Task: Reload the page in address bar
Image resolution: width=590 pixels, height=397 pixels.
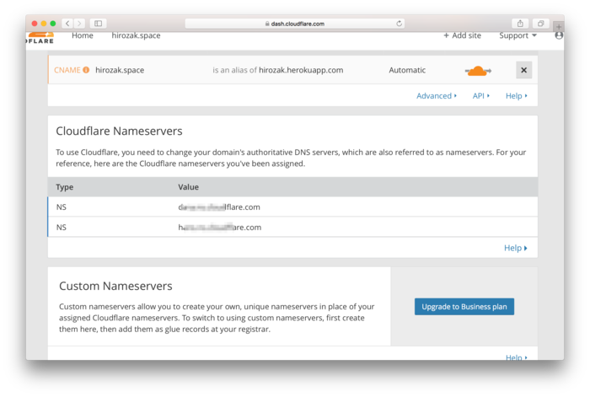Action: [x=399, y=24]
